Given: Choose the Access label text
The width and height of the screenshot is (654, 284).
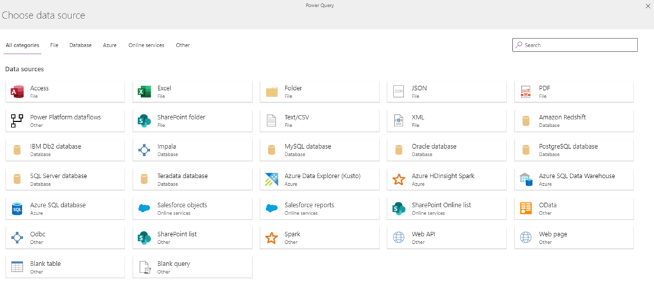Looking at the screenshot, I should [39, 88].
